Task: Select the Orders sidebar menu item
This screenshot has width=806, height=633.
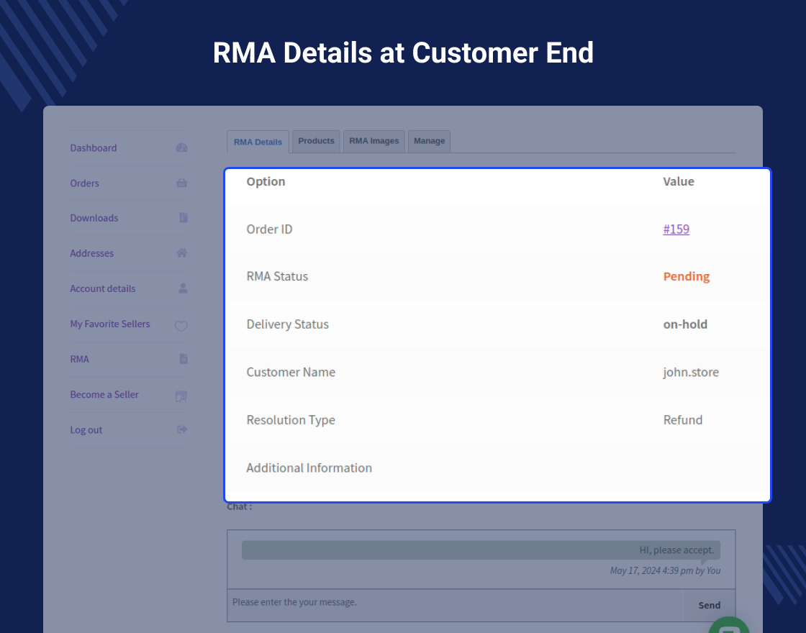Action: coord(84,183)
